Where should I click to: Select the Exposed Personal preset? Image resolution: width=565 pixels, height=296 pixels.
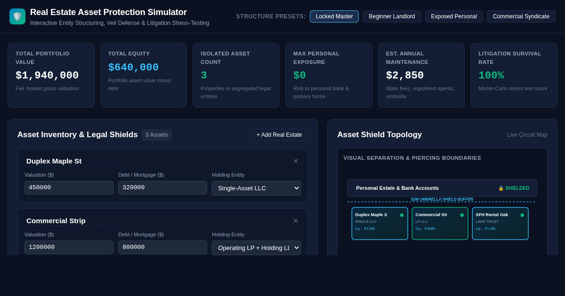coord(454,16)
